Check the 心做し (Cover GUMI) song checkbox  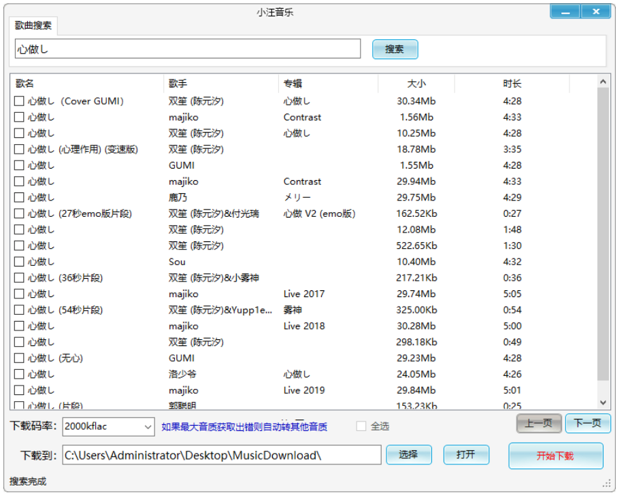(x=19, y=101)
